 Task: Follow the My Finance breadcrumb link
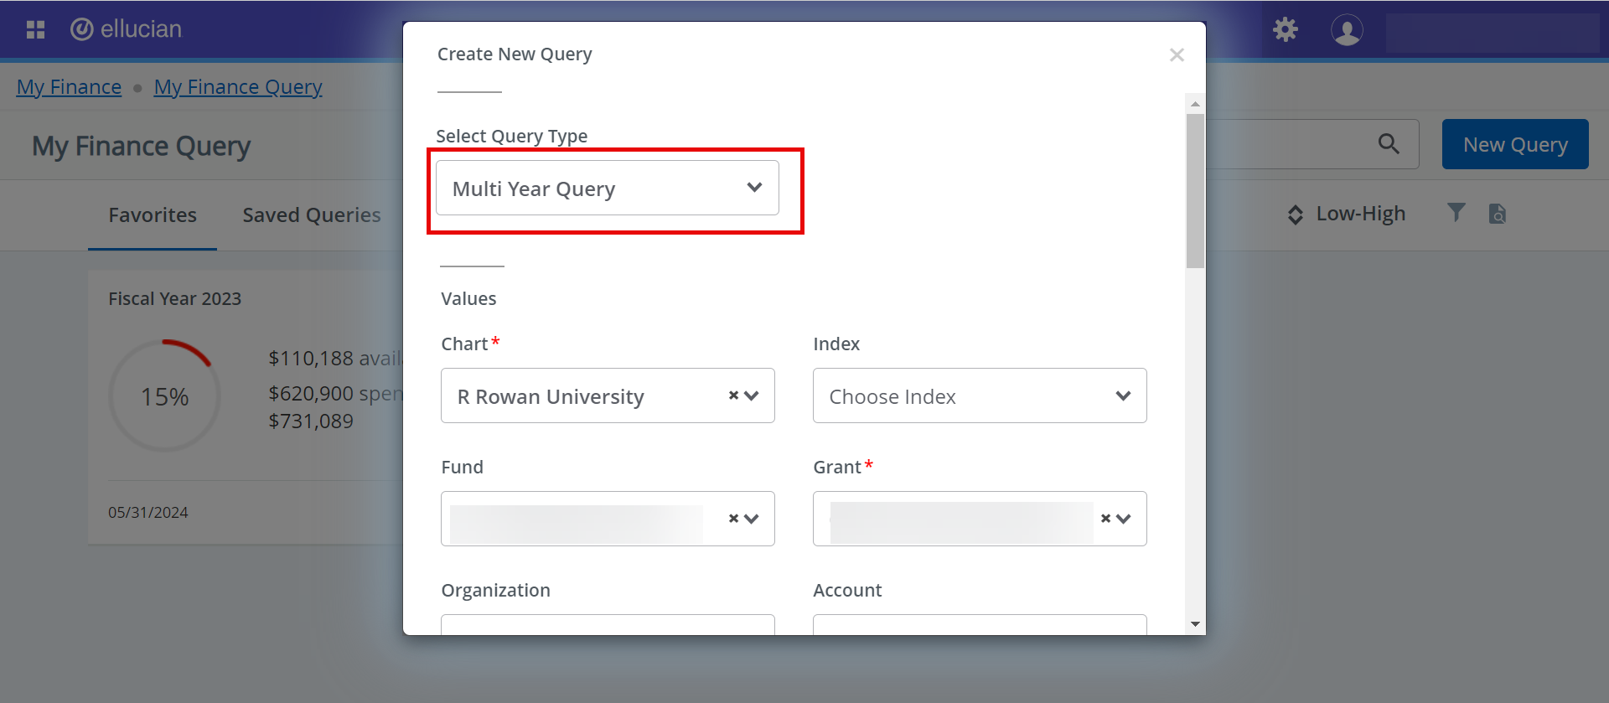tap(69, 87)
